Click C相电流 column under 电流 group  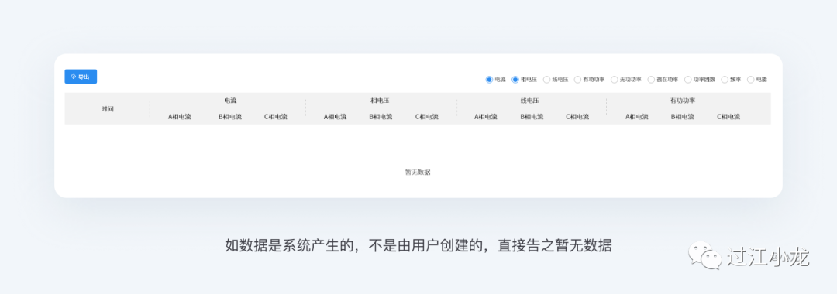click(x=275, y=117)
